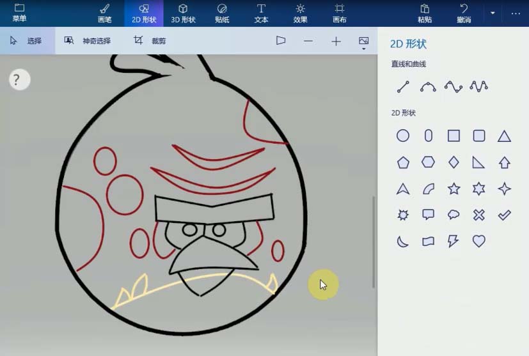
Task: Select the right triangle shape
Action: (478, 162)
